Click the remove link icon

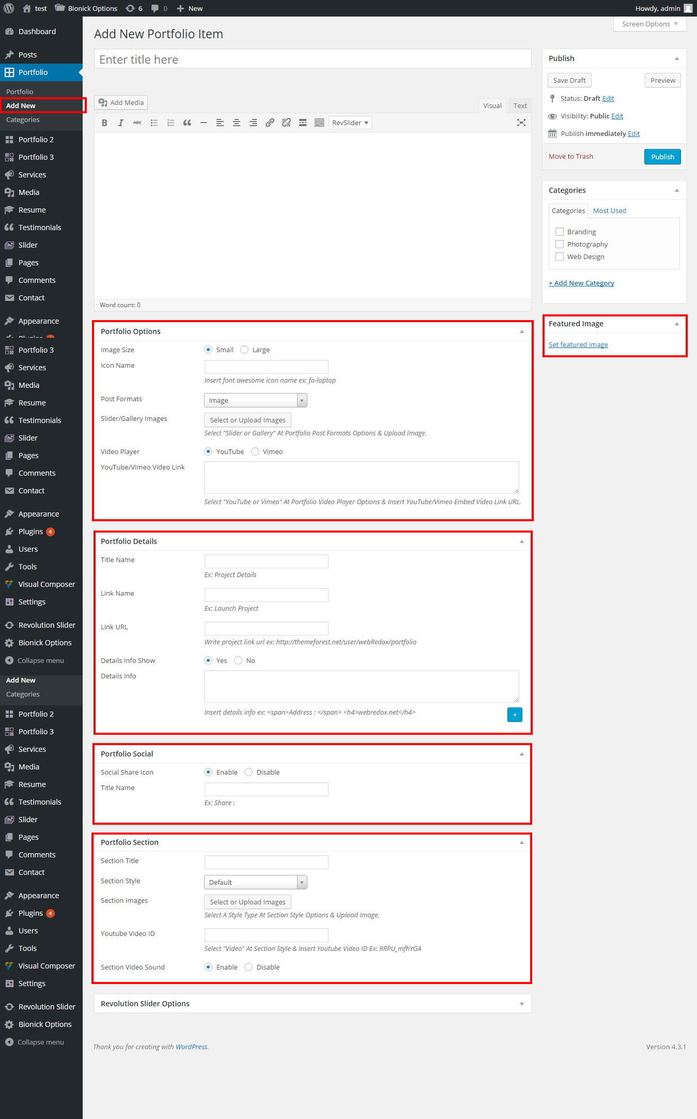(x=286, y=123)
